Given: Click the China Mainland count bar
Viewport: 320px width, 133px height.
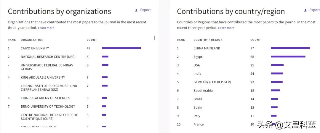Looking at the screenshot, I should [290, 48].
